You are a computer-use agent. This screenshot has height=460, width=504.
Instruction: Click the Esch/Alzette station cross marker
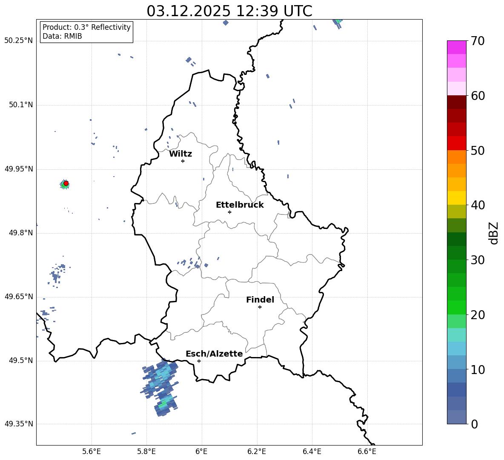[199, 361]
